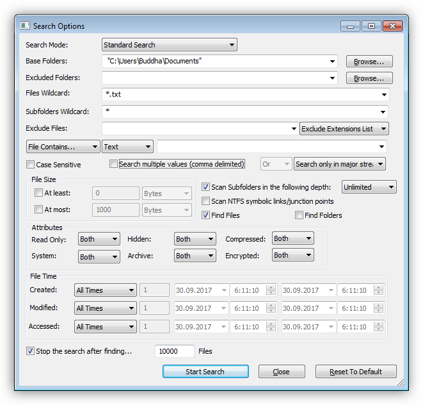Open the Hidden attribute dropdown
Viewport: 423px width, 405px height.
click(x=195, y=239)
